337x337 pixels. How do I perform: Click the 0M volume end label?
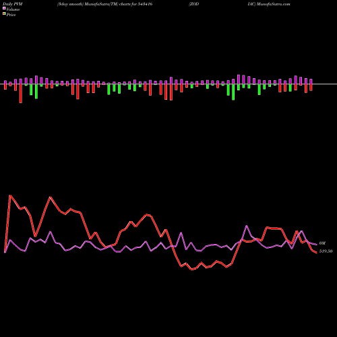point(322,243)
